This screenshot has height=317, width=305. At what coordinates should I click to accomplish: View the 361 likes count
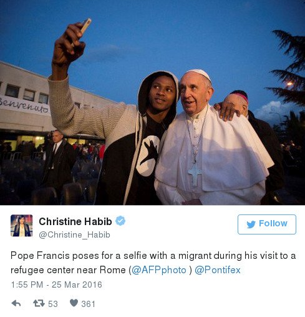pyautogui.click(x=88, y=304)
